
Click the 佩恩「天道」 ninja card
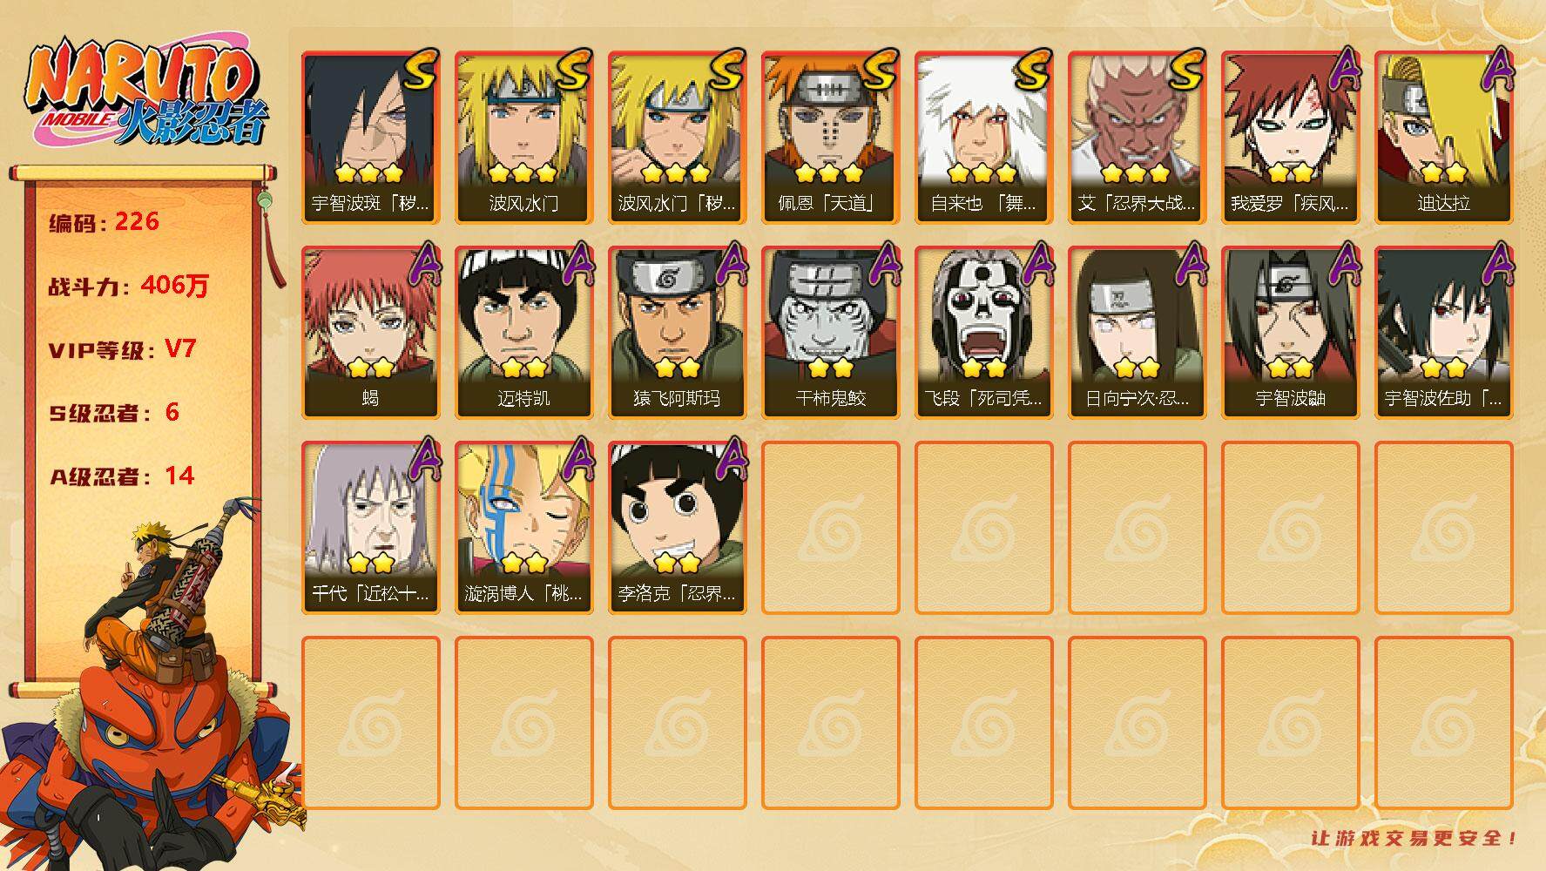[x=831, y=138]
